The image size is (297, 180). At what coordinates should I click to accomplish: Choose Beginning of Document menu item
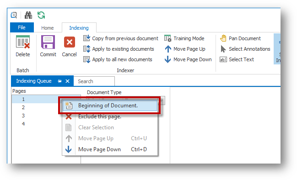point(110,106)
